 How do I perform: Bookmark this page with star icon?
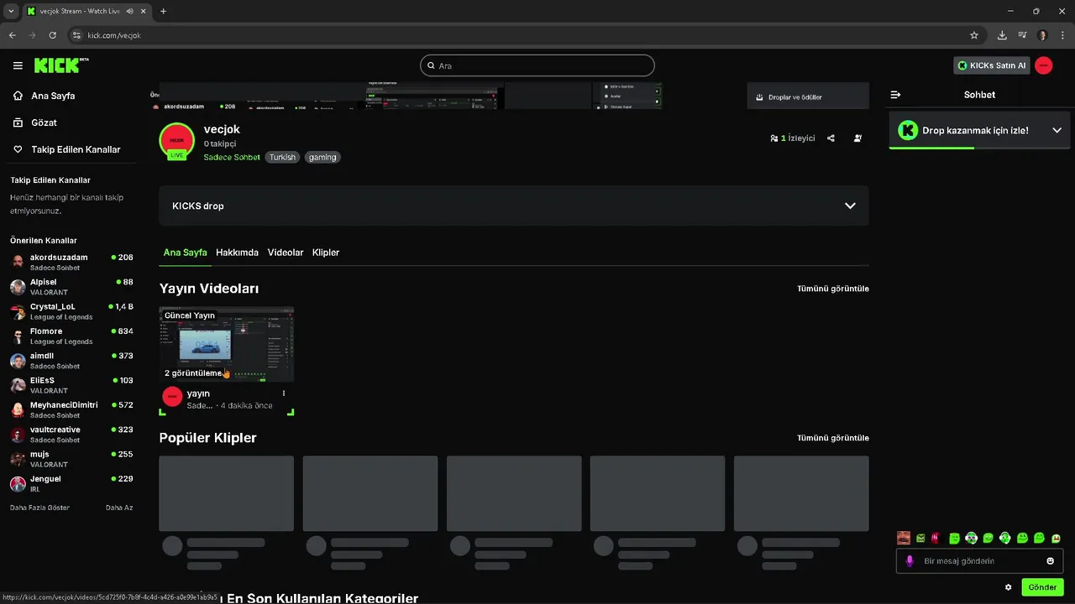974,35
